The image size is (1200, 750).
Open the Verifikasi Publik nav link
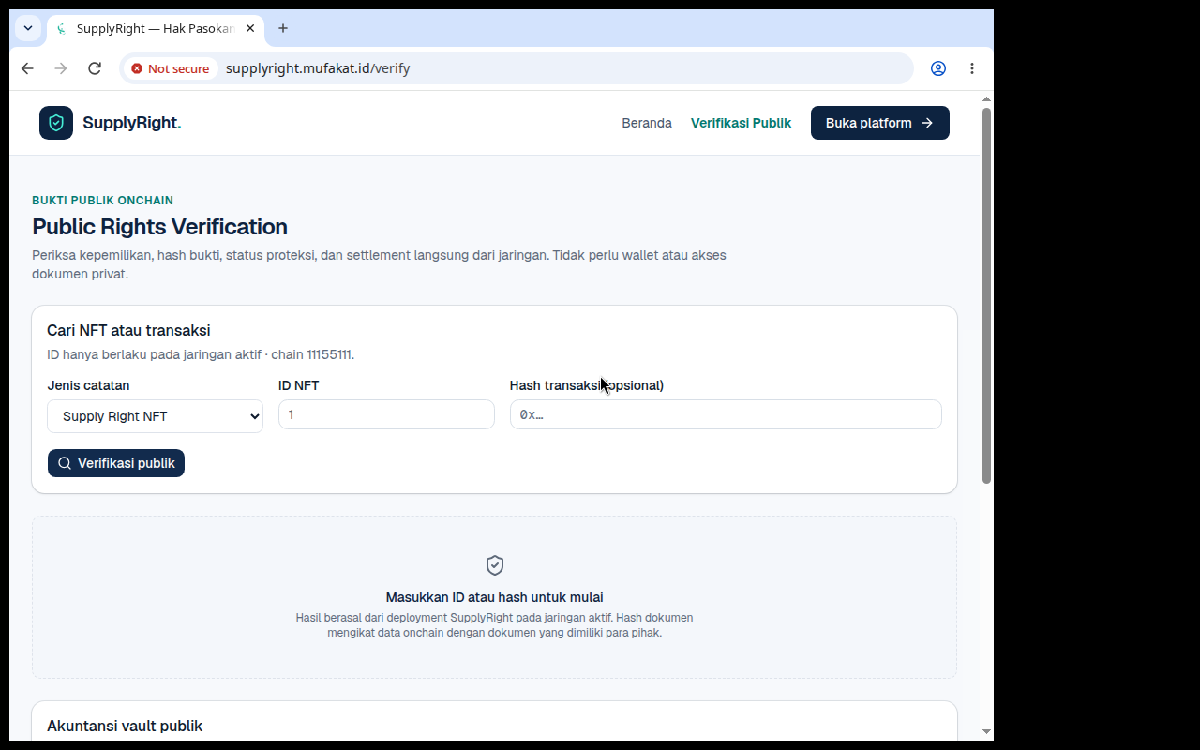[x=741, y=123]
